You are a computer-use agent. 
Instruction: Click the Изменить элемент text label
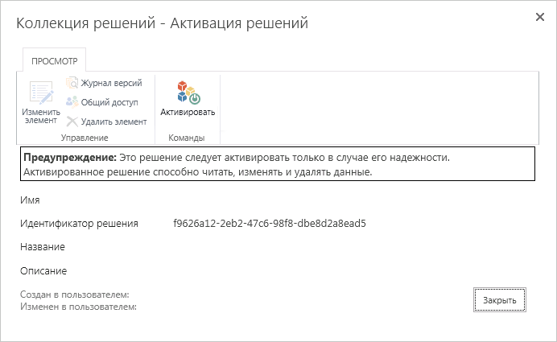[40, 116]
